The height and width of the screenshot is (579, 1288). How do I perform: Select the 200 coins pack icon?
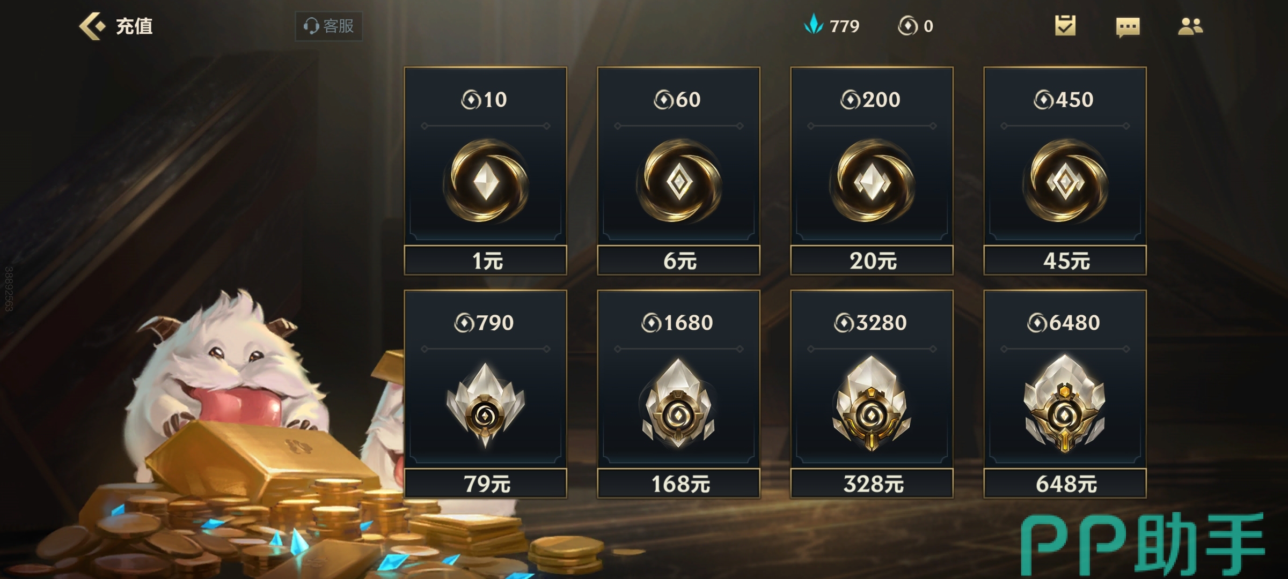(x=872, y=181)
